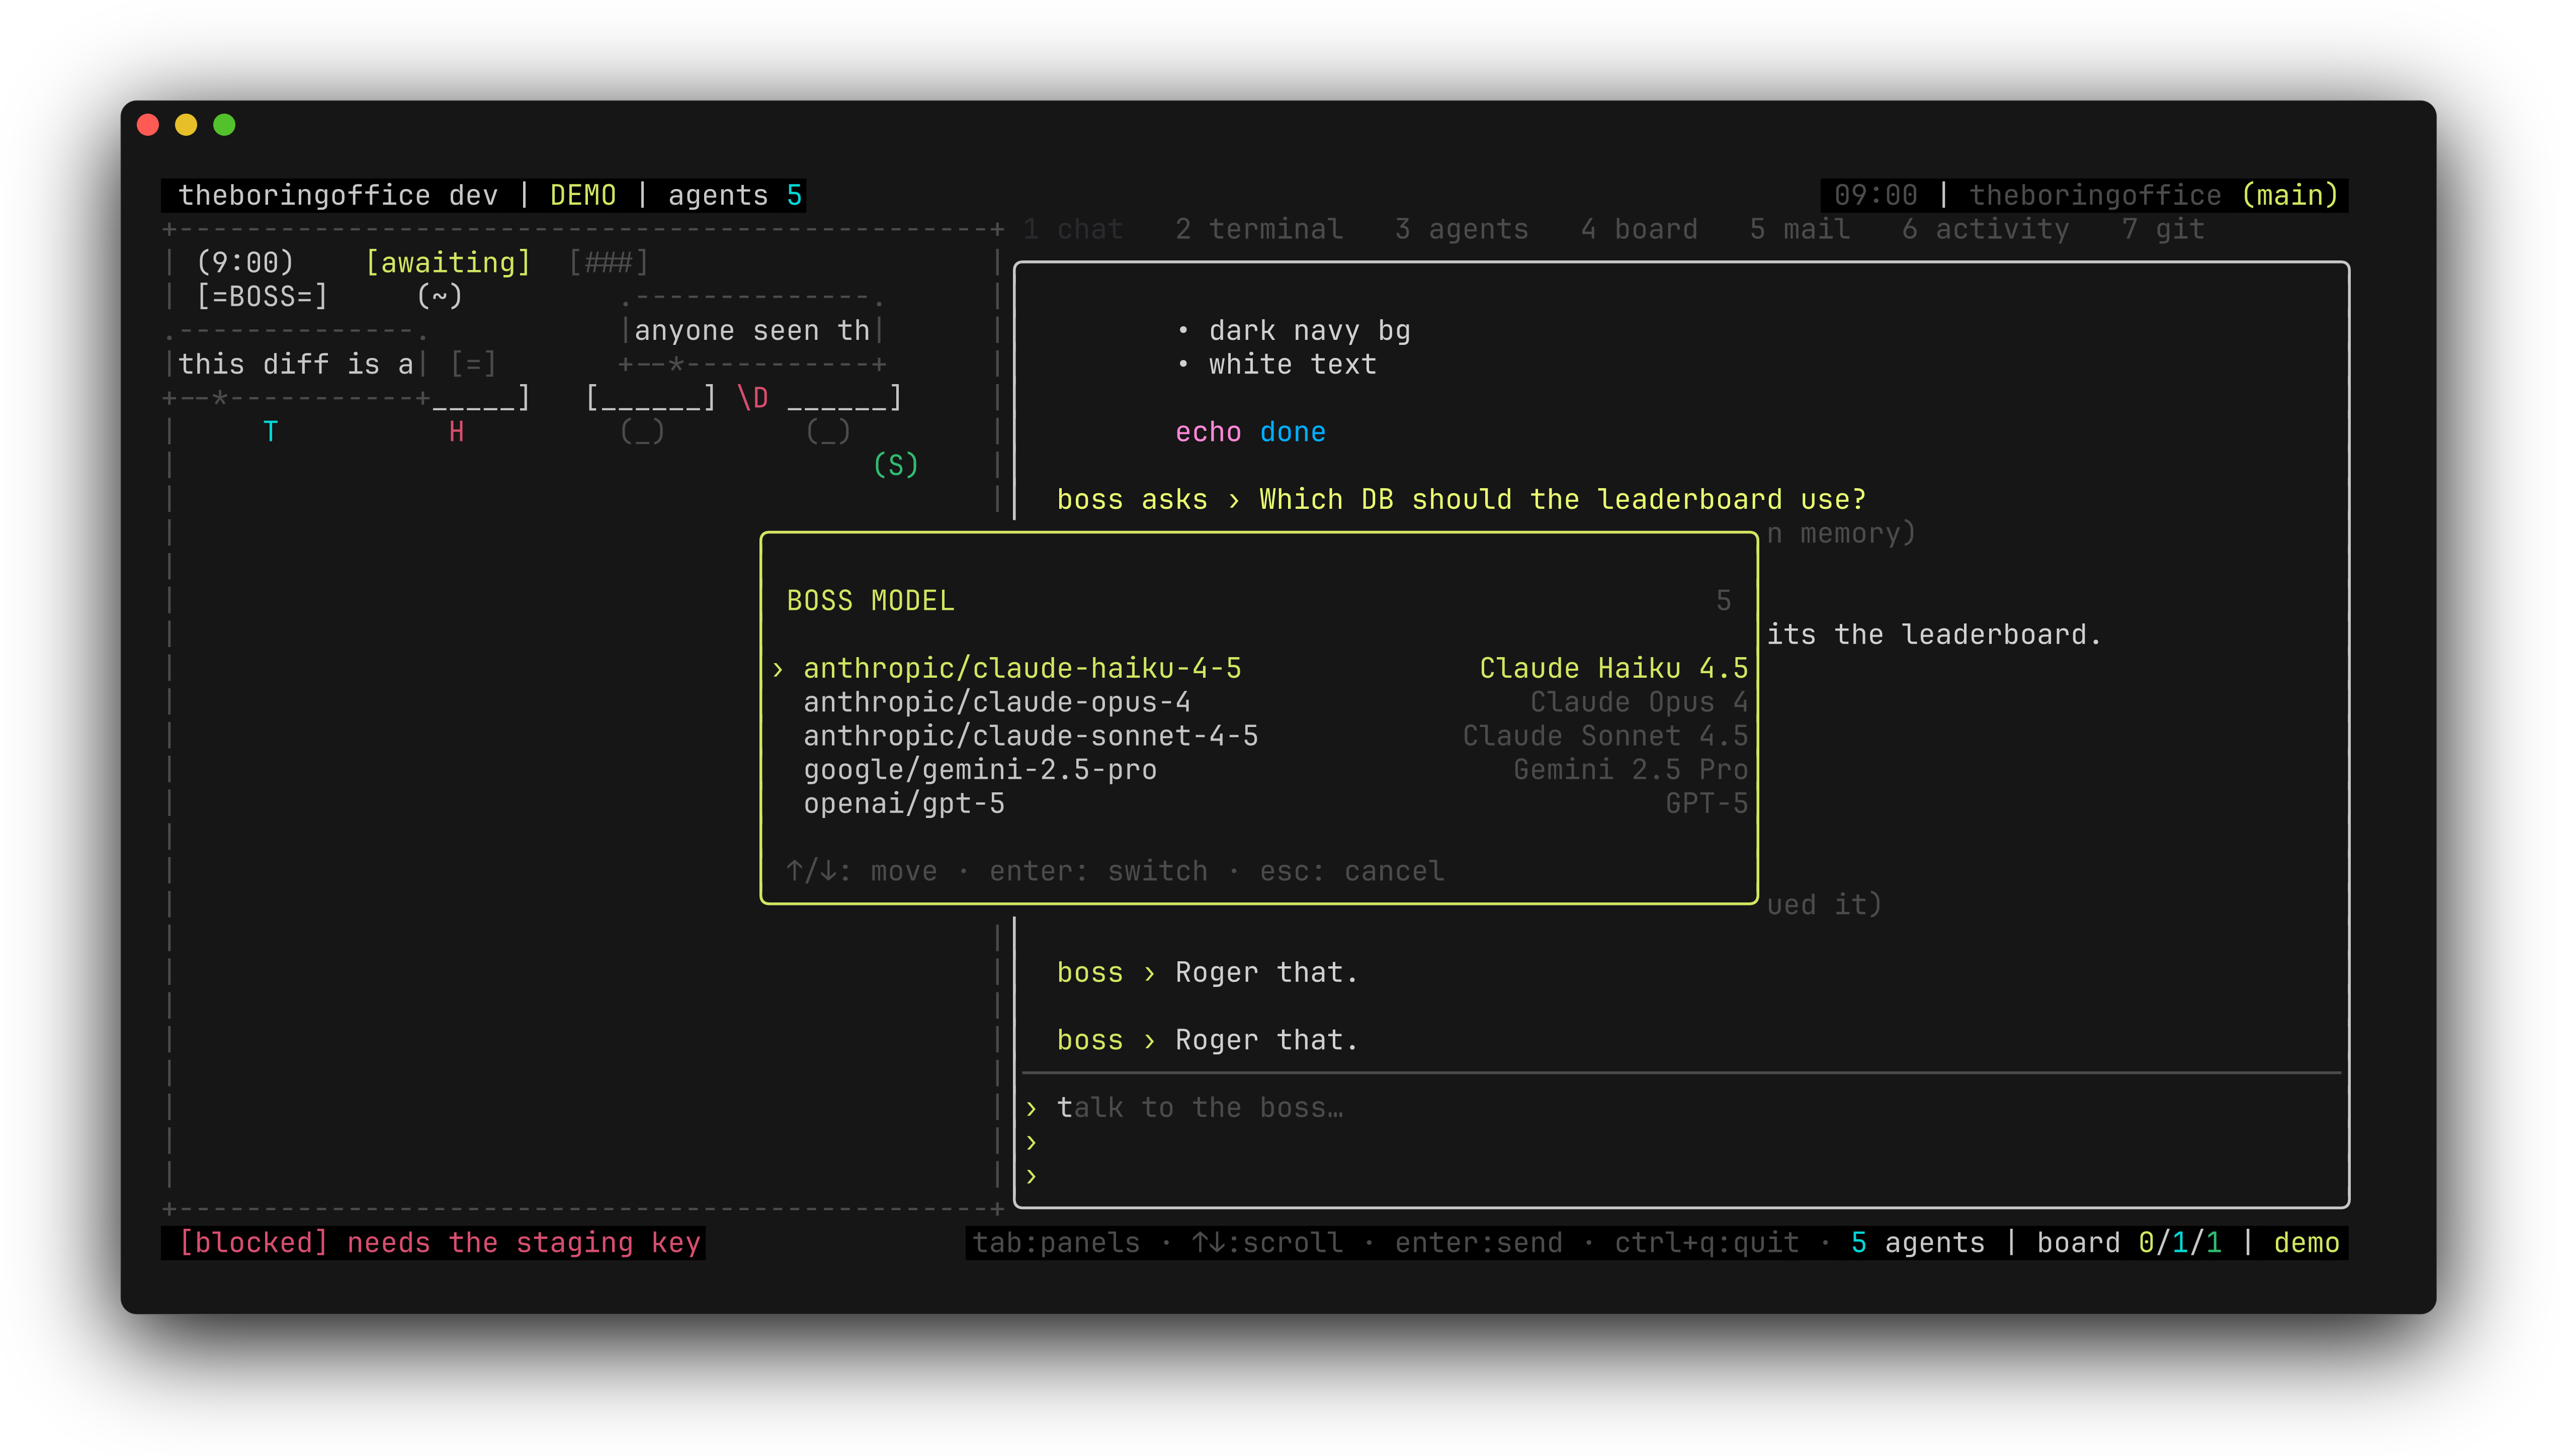Click the 'Claude Haiku 4.5' display name
2558x1456 pixels.
pyautogui.click(x=1613, y=668)
